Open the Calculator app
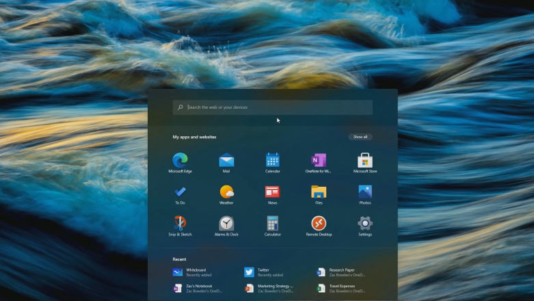The width and height of the screenshot is (534, 301). click(x=272, y=226)
